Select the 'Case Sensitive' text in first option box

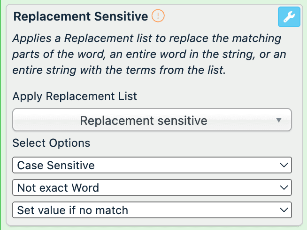pos(56,165)
